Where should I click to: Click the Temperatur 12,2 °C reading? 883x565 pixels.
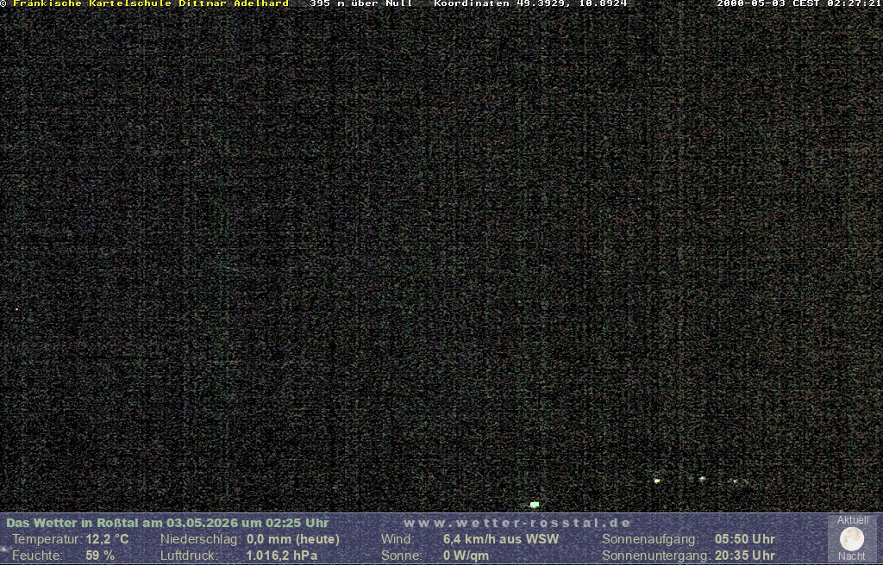click(107, 539)
